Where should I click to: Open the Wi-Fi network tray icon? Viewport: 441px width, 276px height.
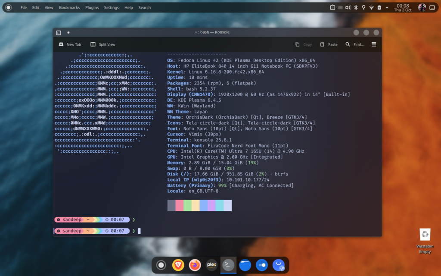(371, 8)
